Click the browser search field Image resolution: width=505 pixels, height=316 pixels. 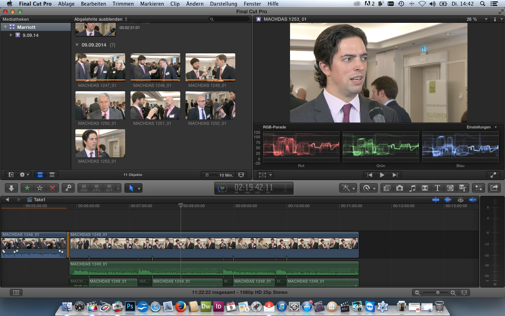click(x=229, y=19)
